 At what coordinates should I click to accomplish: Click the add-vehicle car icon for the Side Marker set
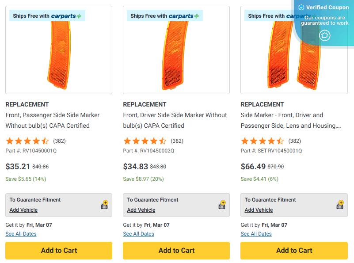coord(339,205)
